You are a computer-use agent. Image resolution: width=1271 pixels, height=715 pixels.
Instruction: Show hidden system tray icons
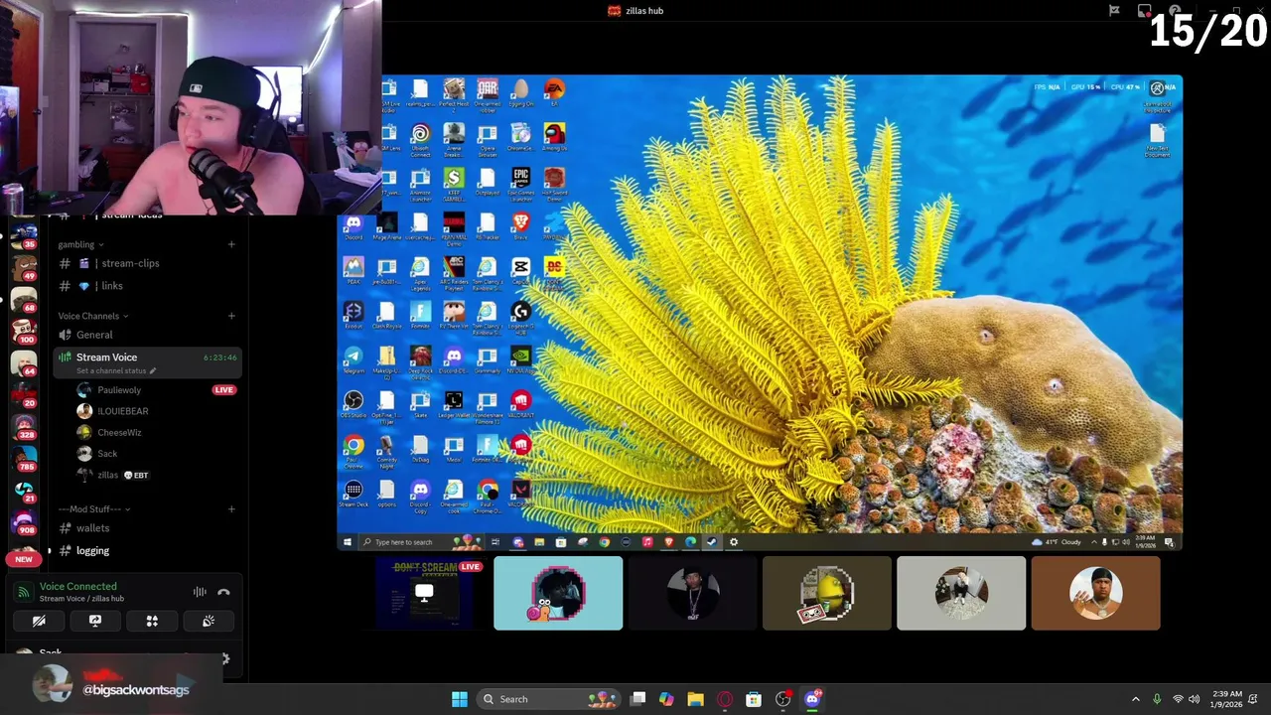point(1136,699)
